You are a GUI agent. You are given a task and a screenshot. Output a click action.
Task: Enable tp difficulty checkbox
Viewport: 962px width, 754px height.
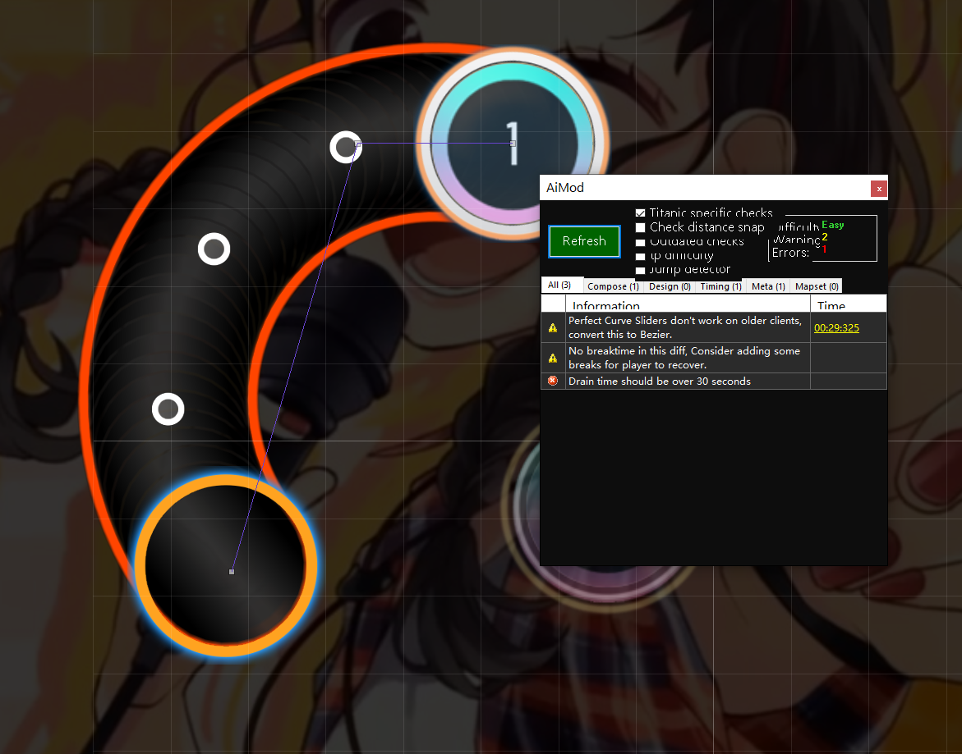coord(641,257)
